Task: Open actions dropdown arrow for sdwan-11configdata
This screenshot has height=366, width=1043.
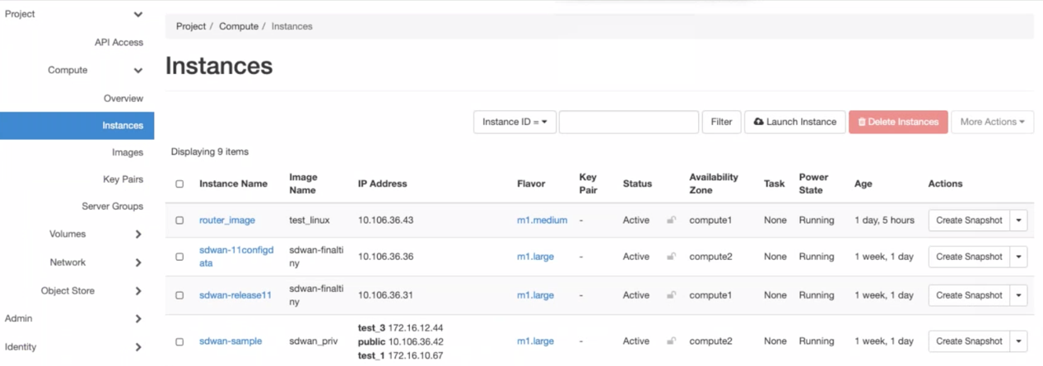Action: [x=1019, y=257]
